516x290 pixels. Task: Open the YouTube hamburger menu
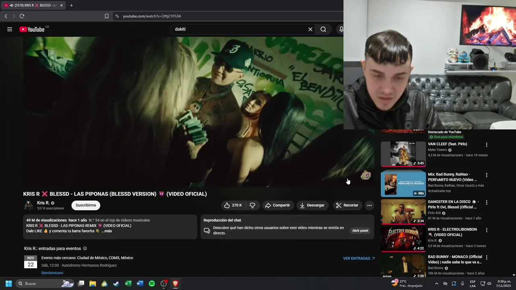(10, 29)
